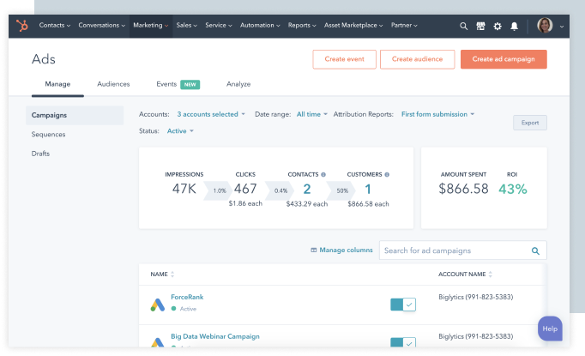585x356 pixels.
Task: Click the 467 clicks value
Action: [245, 189]
